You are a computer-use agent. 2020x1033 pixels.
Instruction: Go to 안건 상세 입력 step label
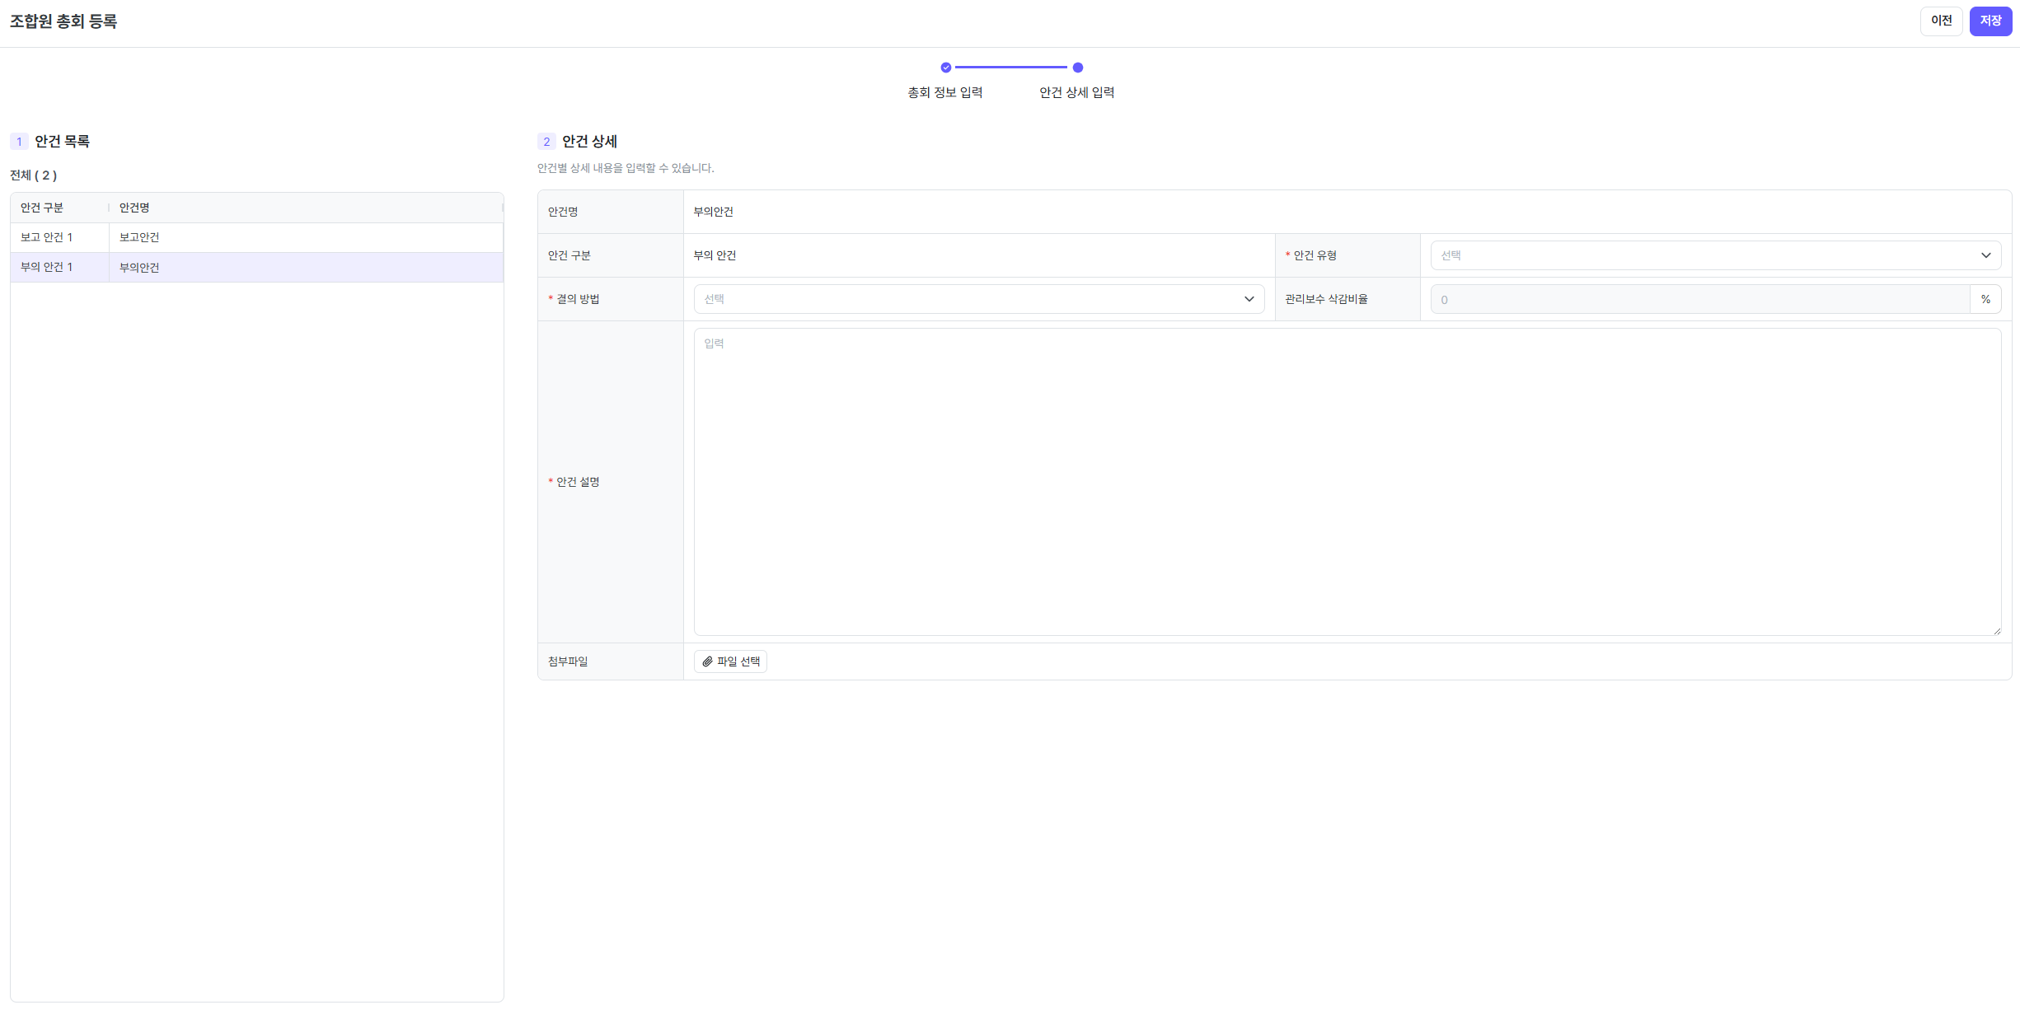point(1076,92)
